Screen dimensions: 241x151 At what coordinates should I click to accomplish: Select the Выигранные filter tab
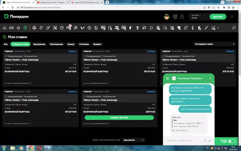pos(39,44)
